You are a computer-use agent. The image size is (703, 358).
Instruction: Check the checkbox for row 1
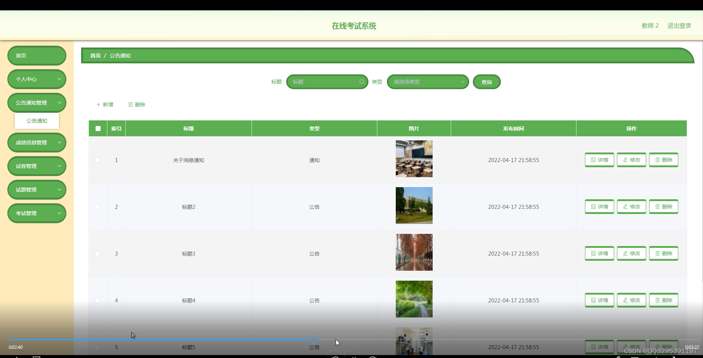tap(97, 160)
